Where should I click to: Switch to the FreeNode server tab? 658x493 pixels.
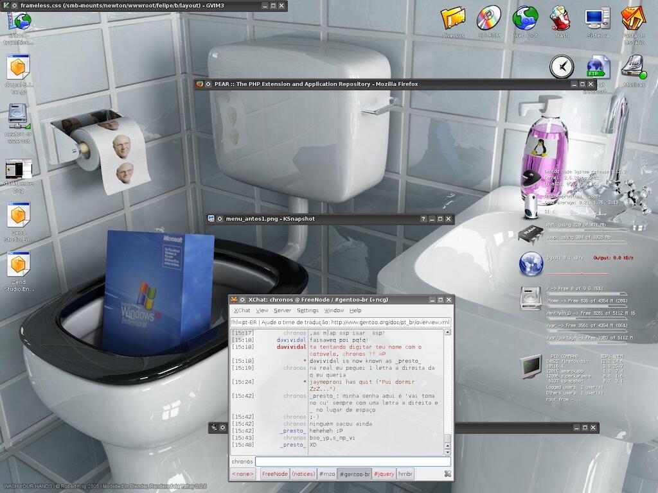click(x=274, y=474)
